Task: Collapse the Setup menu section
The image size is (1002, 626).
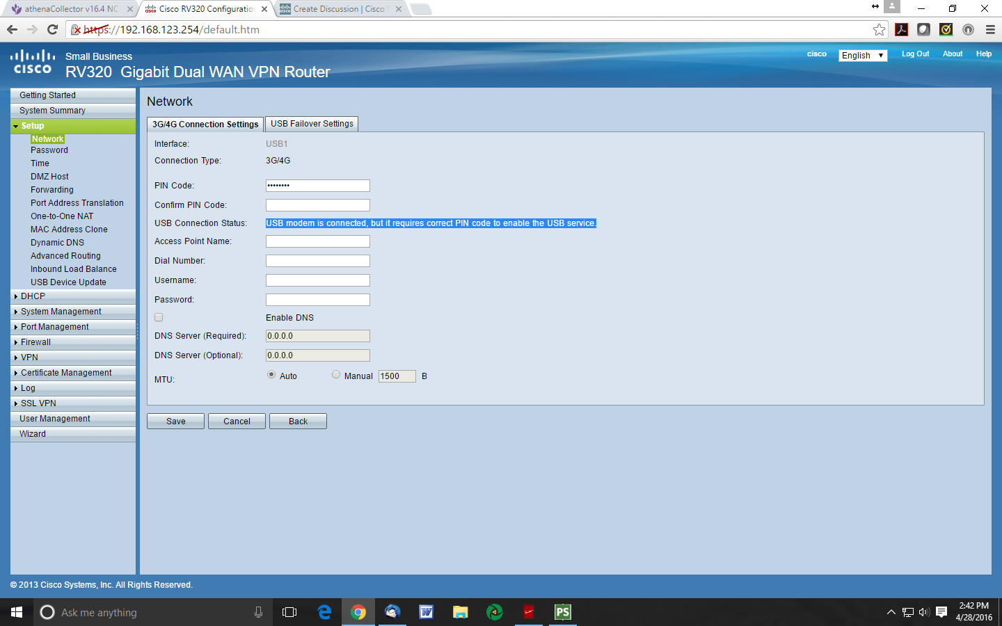Action: point(73,126)
